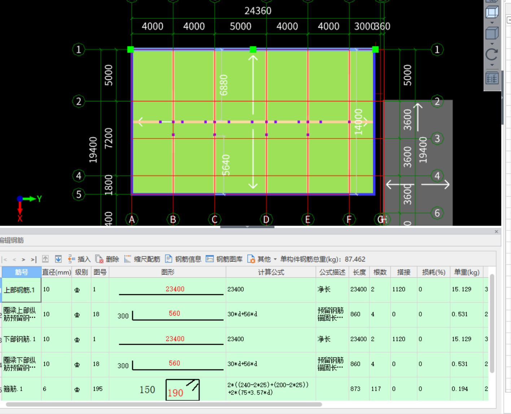Image resolution: width=511 pixels, height=414 pixels.
Task: Close the rebar editing panel
Action: pyautogui.click(x=496, y=232)
